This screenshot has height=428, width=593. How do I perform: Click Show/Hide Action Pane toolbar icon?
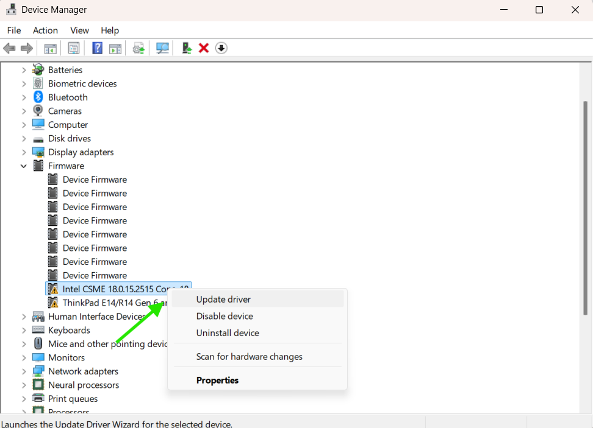pos(115,48)
